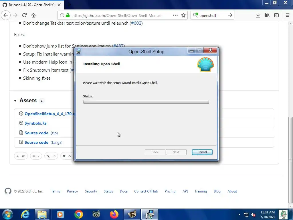Click installer icon in Open-Shell Setup title bar
293x220 pixels.
coord(78,52)
